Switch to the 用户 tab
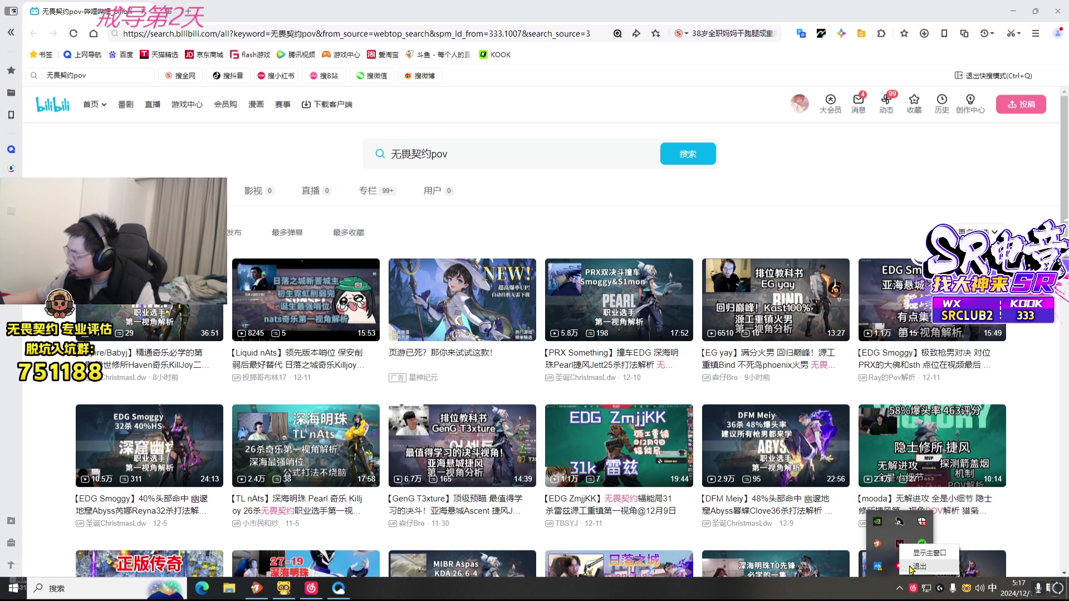1069x601 pixels. point(438,191)
